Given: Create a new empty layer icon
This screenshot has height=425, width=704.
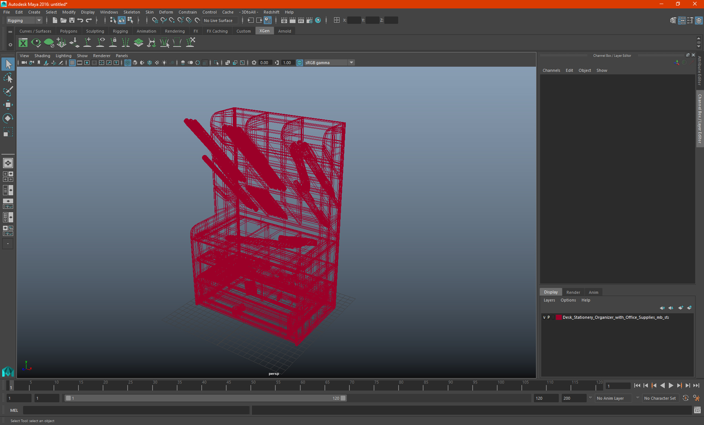Looking at the screenshot, I should point(681,308).
